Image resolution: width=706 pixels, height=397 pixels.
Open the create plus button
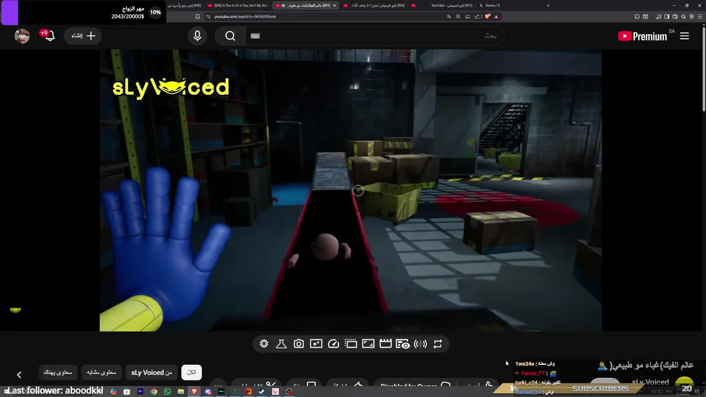(83, 36)
